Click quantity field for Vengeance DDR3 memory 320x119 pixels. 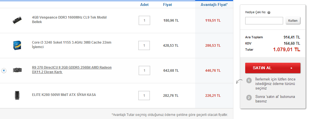(x=144, y=21)
